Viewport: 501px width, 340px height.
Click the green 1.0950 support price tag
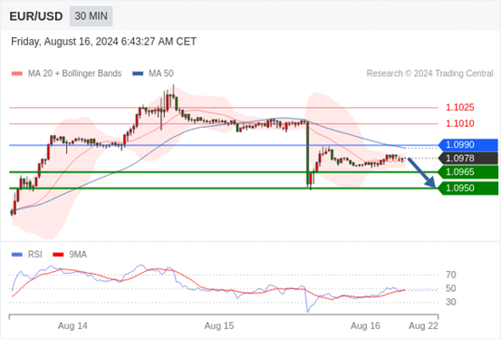[468, 188]
